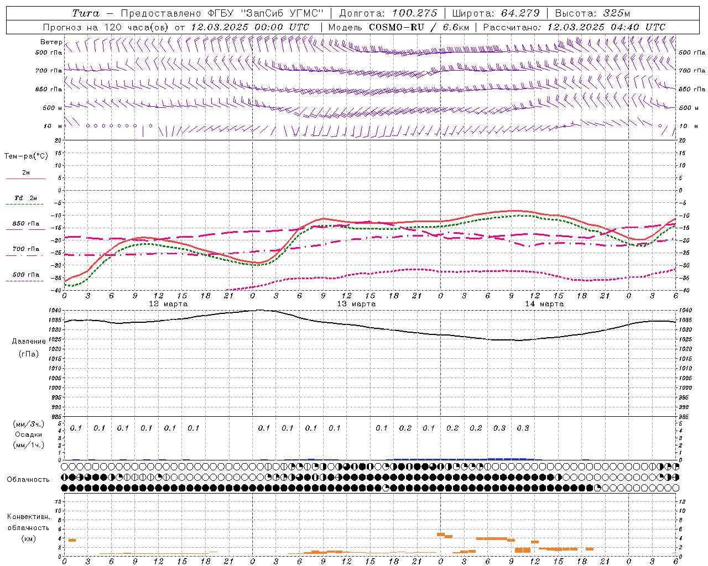Click the forecast start "12.03.2025 00:00 UTC"
This screenshot has height=566, width=708.
[250, 27]
